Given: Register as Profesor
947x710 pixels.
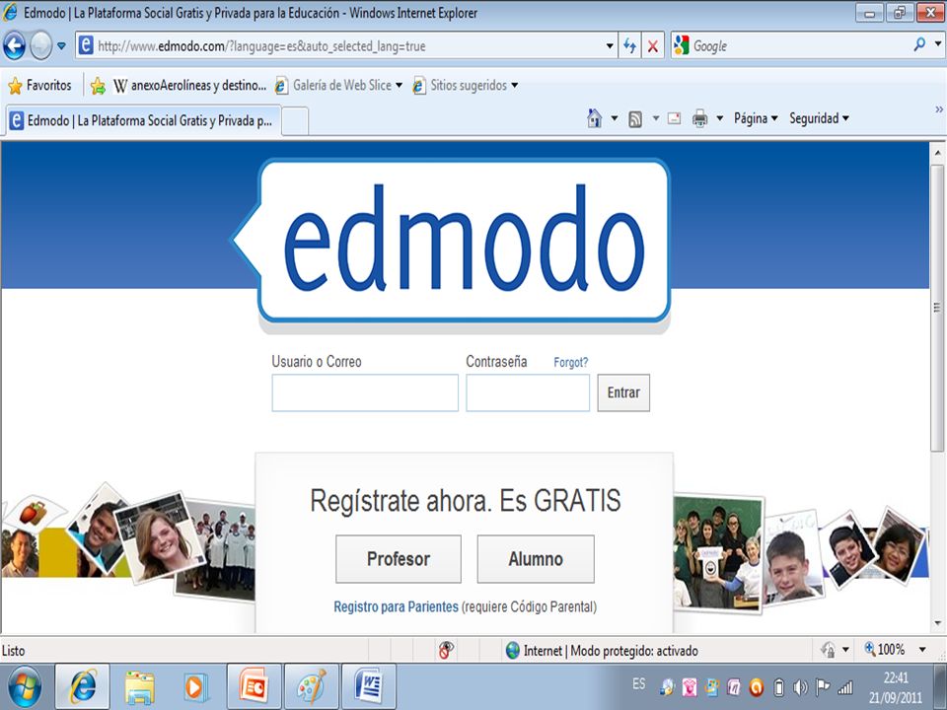Looking at the screenshot, I should coord(398,559).
